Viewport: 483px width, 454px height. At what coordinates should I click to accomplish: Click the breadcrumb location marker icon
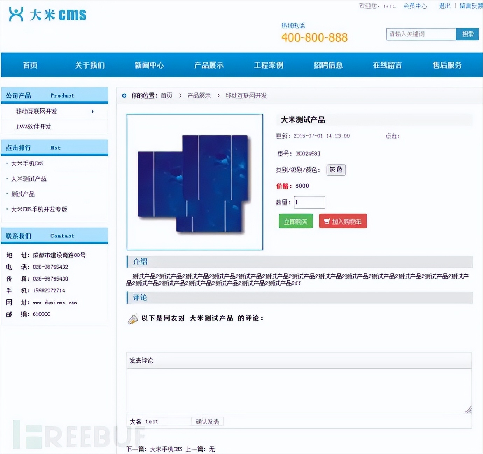tap(123, 95)
